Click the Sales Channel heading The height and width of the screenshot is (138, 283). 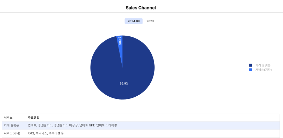141,8
